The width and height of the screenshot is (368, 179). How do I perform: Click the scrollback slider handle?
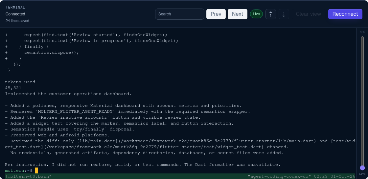coord(362,168)
